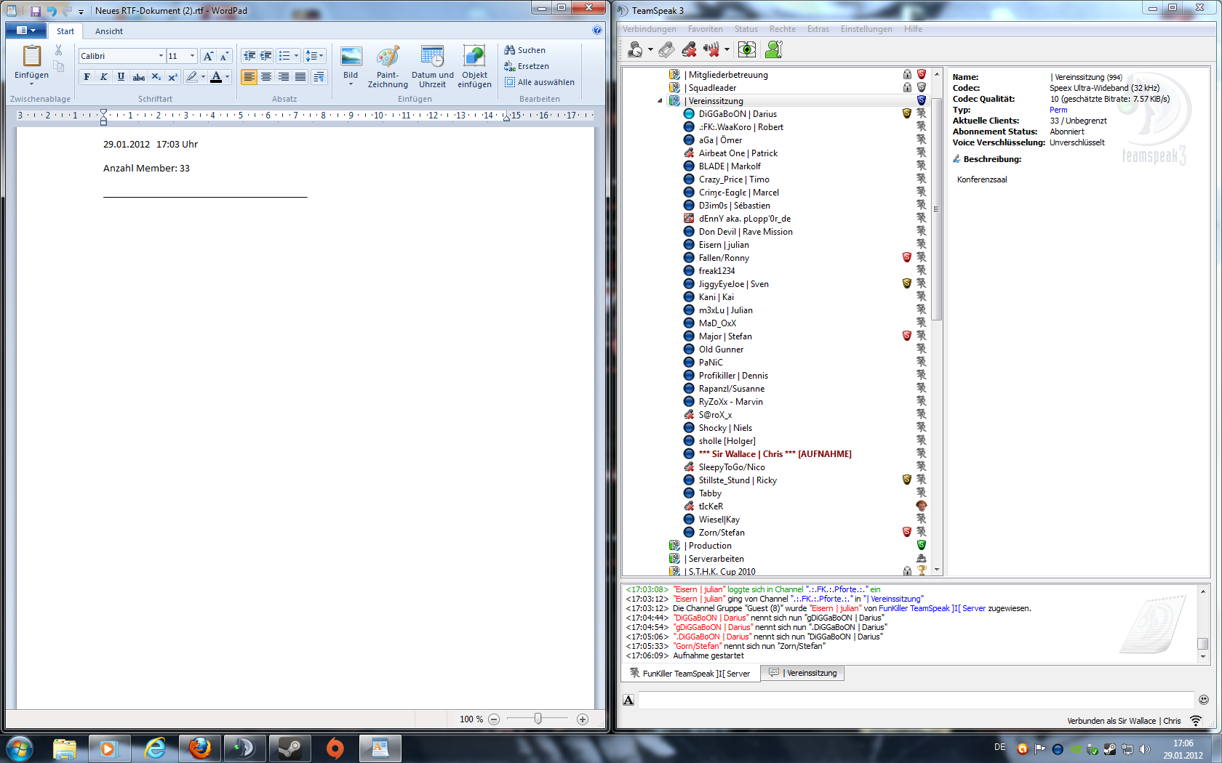1222x763 pixels.
Task: Click the text format A icon in chat
Action: [x=629, y=700]
